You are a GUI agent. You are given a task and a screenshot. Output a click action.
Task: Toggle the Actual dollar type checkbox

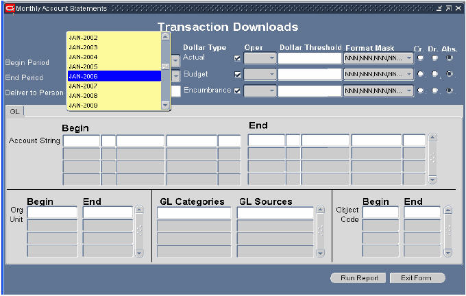pos(238,58)
